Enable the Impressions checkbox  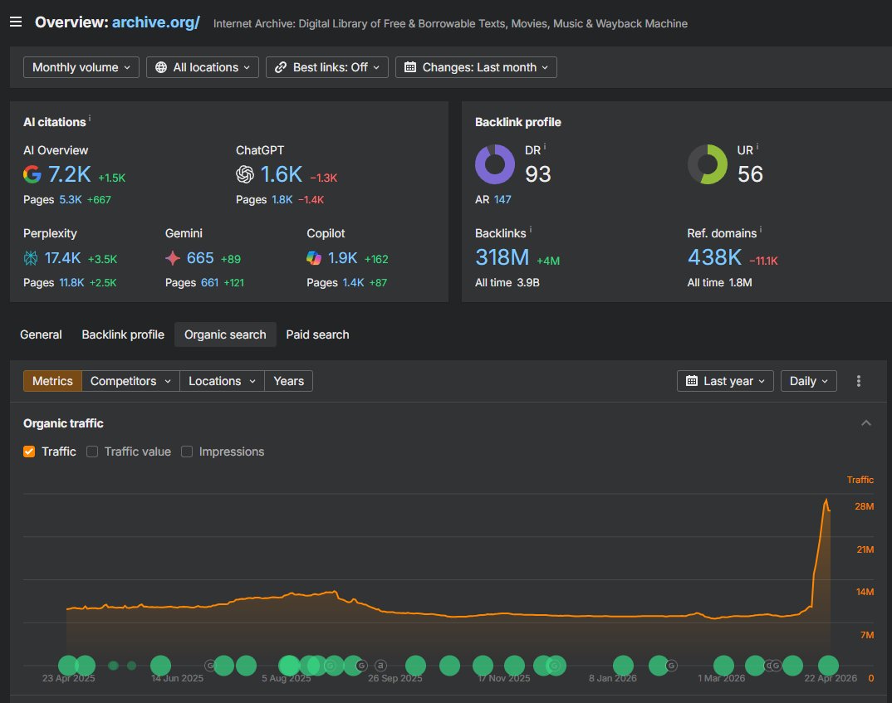(x=187, y=452)
